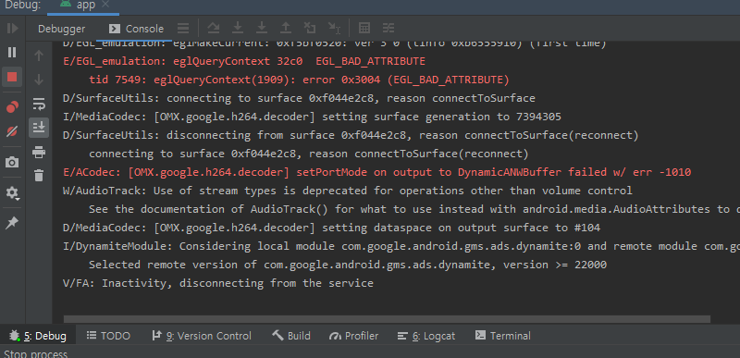This screenshot has height=358, width=740.
Task: Click 'See the documentation of AudioTrack()' line
Action: [414, 209]
